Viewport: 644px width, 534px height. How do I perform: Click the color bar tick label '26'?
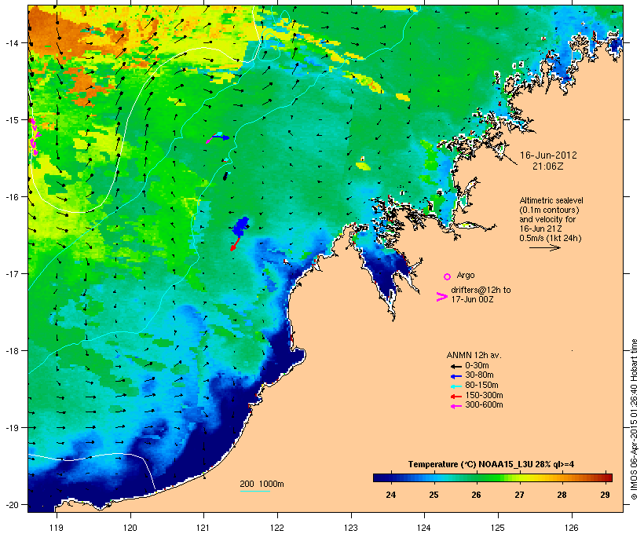pyautogui.click(x=476, y=495)
